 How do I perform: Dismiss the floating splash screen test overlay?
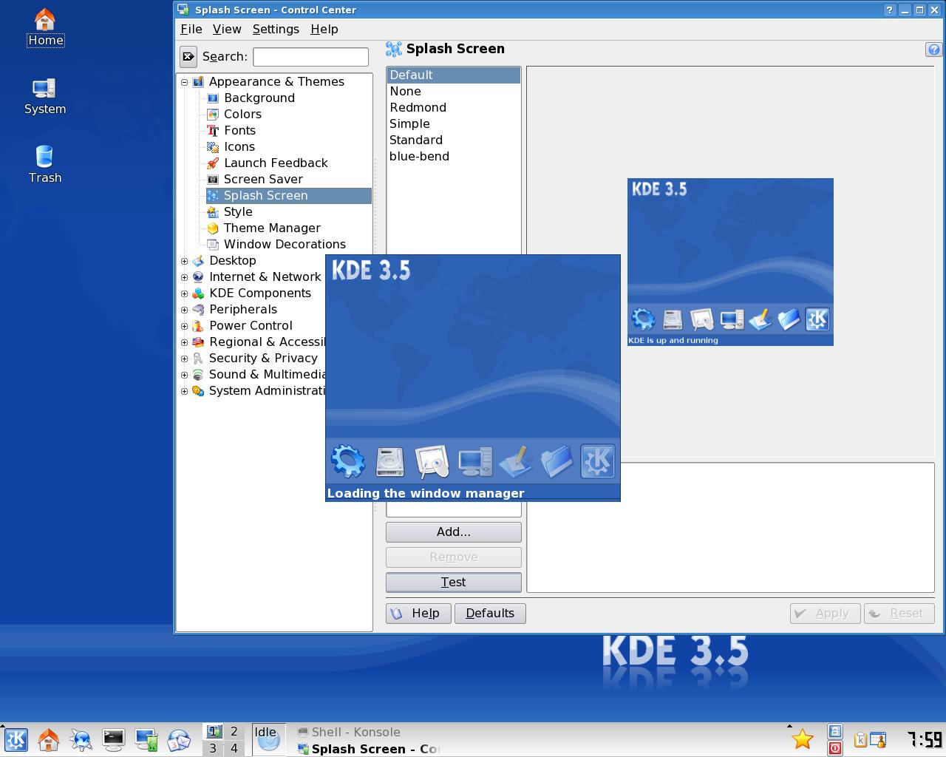[473, 378]
